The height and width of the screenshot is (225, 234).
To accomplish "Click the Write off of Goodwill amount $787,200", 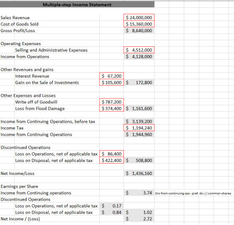I will [x=112, y=102].
